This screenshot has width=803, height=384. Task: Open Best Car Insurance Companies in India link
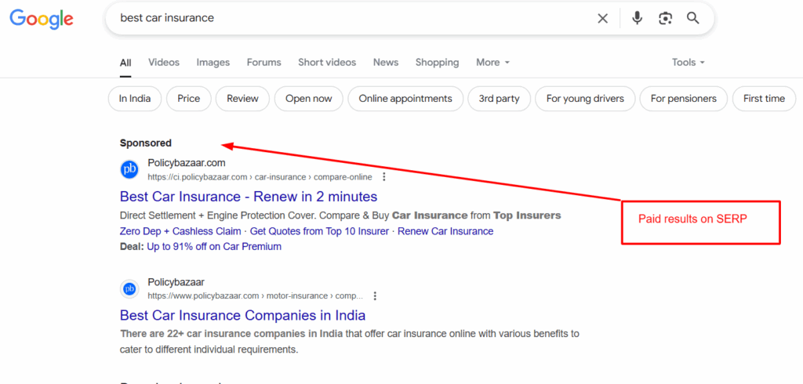(x=243, y=315)
